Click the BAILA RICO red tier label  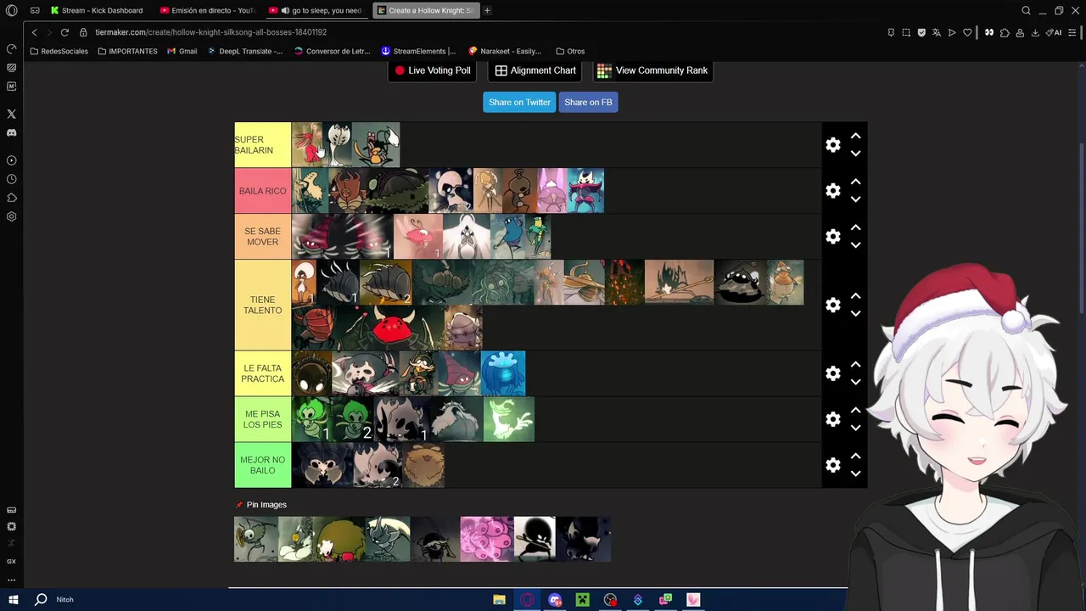pos(262,191)
